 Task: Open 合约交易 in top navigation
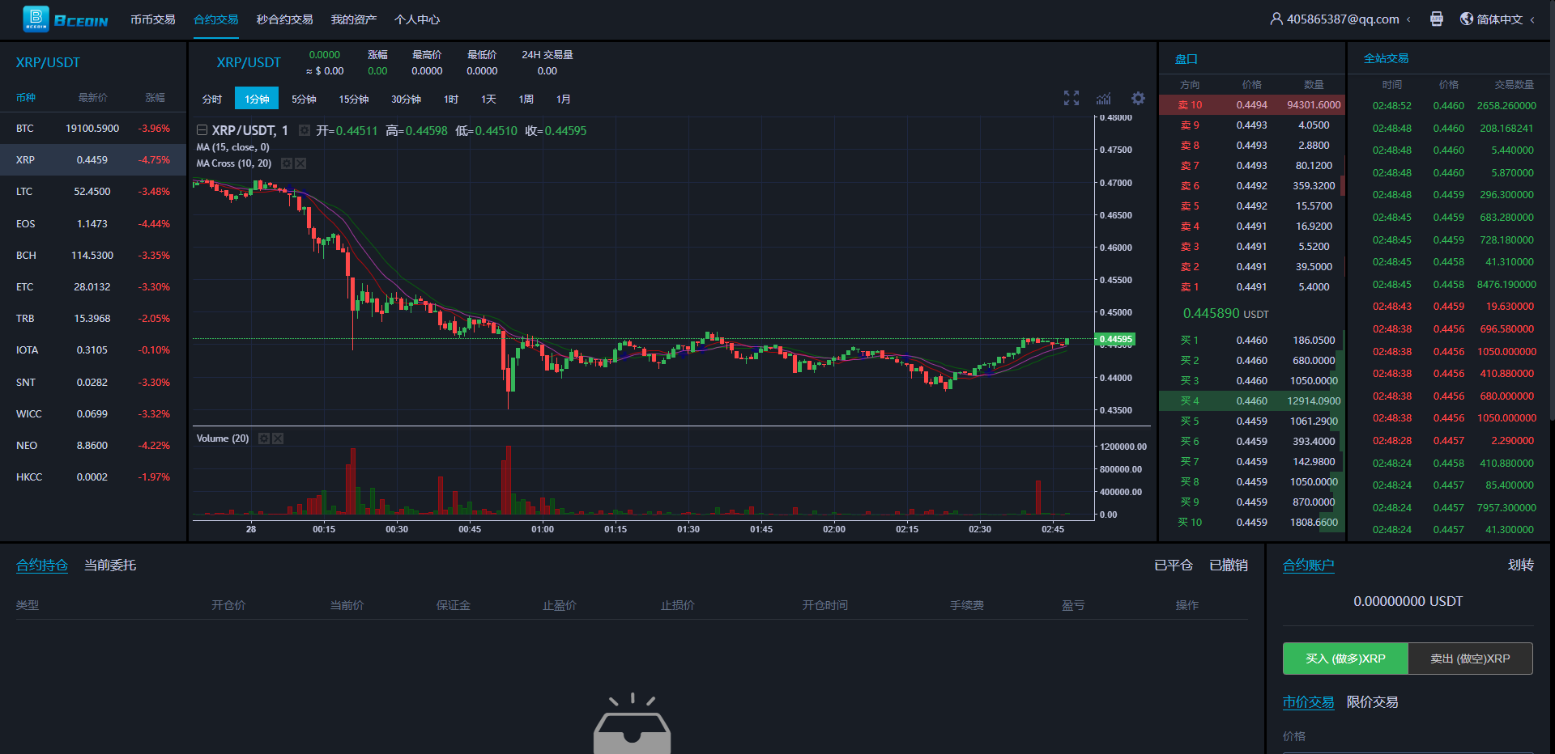tap(216, 19)
